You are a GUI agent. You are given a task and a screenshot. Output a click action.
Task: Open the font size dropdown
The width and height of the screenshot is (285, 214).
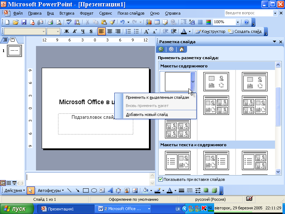[x=58, y=31]
